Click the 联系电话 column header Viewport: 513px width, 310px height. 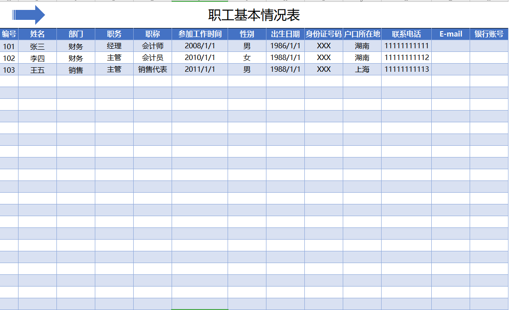pos(406,34)
